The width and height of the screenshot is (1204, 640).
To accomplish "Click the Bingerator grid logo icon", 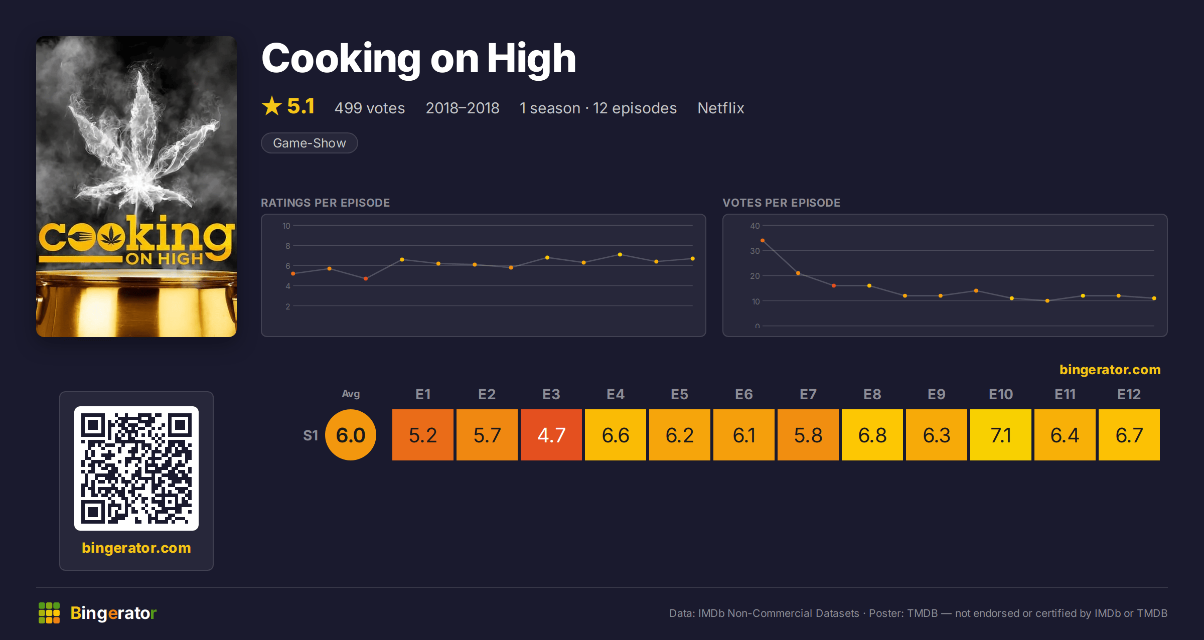I will coord(49,613).
